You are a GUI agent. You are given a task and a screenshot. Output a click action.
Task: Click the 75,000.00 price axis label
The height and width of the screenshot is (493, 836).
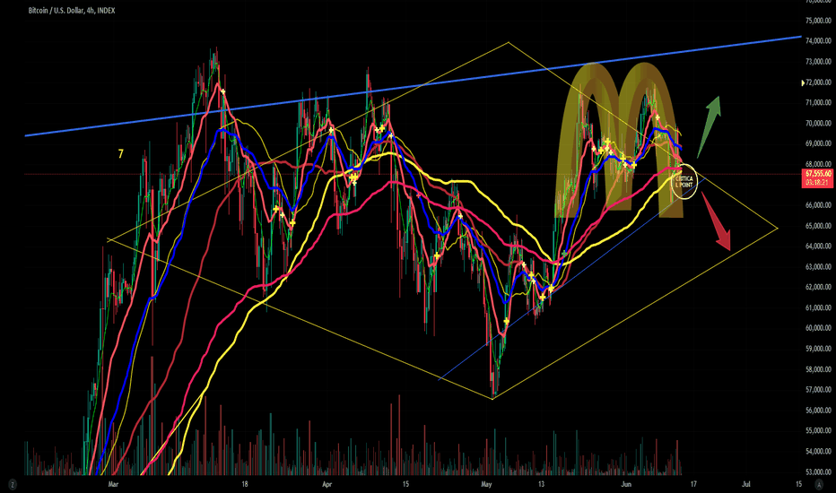tap(818, 21)
